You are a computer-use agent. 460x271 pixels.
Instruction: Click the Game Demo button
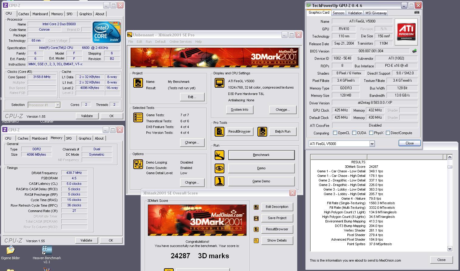click(x=261, y=181)
